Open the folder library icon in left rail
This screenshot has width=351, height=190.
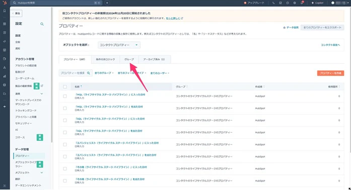tap(5, 93)
